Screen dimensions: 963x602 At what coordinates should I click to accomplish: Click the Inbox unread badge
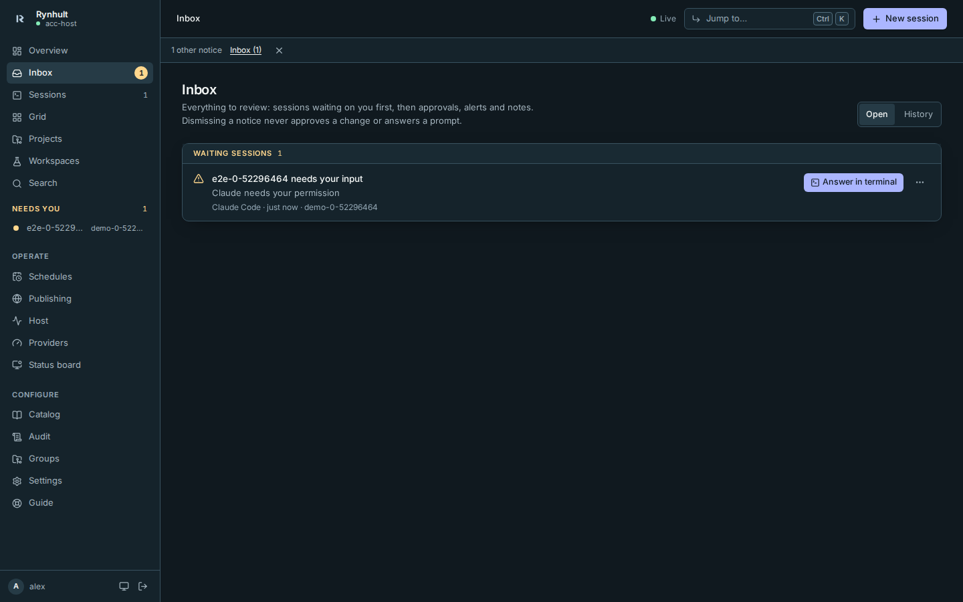pos(141,73)
